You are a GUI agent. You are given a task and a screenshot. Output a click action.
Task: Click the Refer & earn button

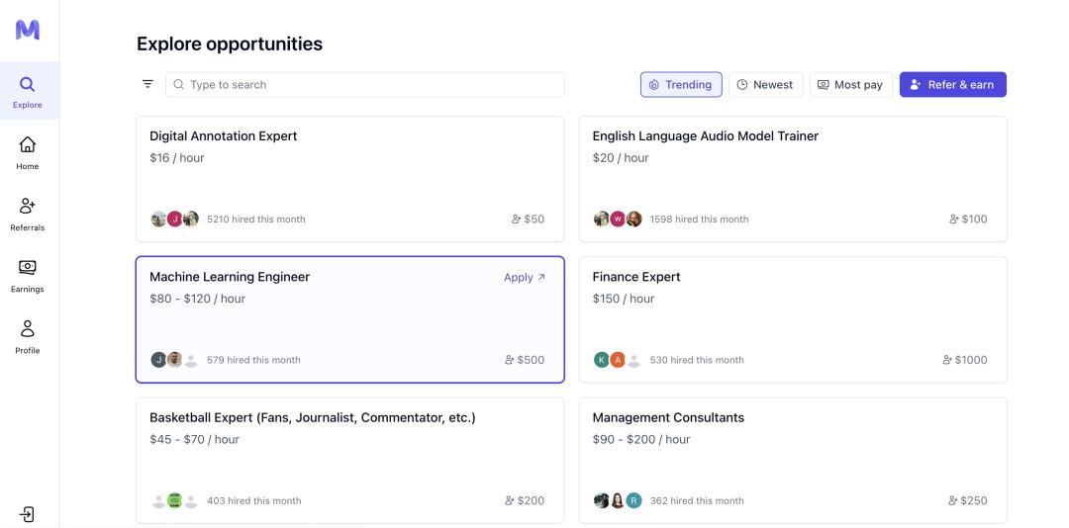click(x=952, y=85)
